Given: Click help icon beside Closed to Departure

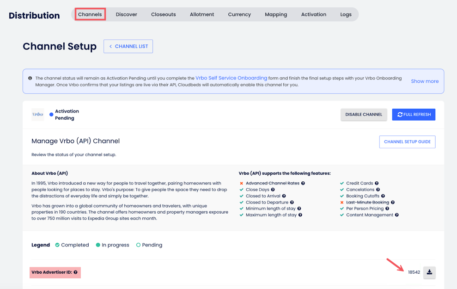Looking at the screenshot, I should point(292,203).
